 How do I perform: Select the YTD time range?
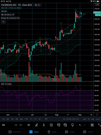coord(26,119)
